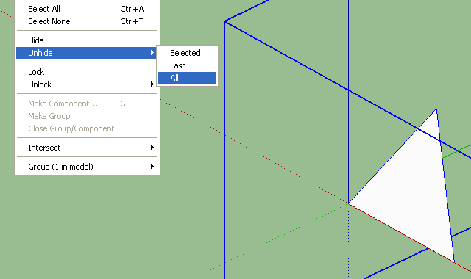
Task: Choose Last in the Unhide submenu
Action: coord(187,65)
